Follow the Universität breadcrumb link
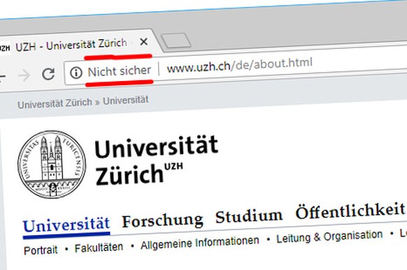Viewport: 407px width, 270px height. (x=126, y=100)
